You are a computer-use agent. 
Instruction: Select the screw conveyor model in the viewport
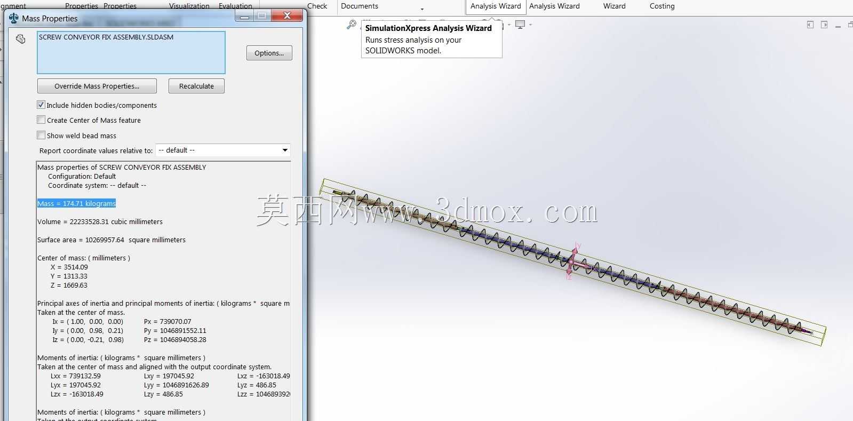pyautogui.click(x=573, y=263)
